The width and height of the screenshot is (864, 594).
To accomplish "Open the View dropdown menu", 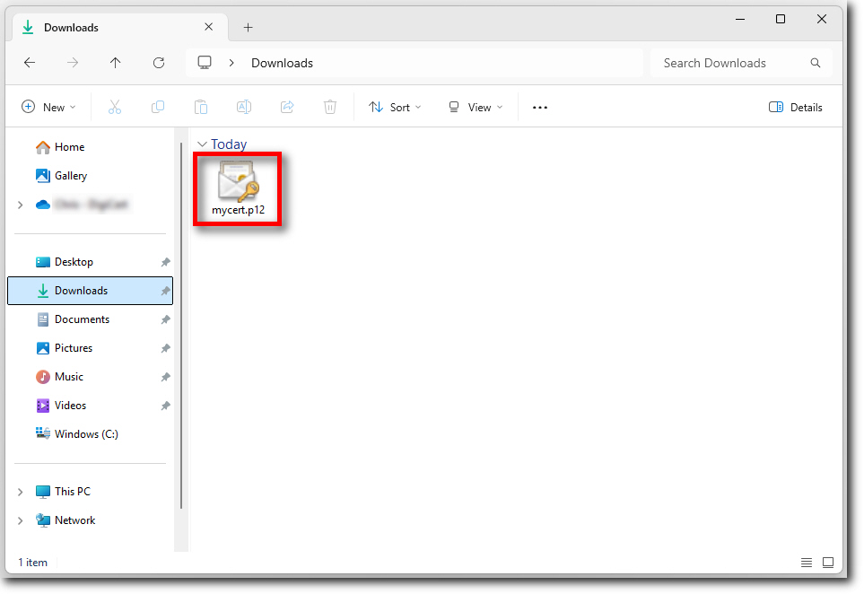I will [475, 107].
